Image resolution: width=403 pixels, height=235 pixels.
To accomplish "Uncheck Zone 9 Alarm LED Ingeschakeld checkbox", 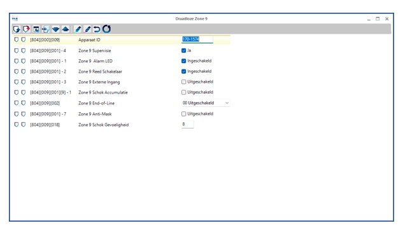I will click(x=183, y=61).
